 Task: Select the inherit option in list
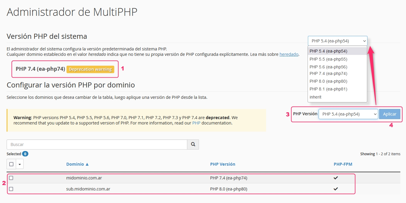316,97
